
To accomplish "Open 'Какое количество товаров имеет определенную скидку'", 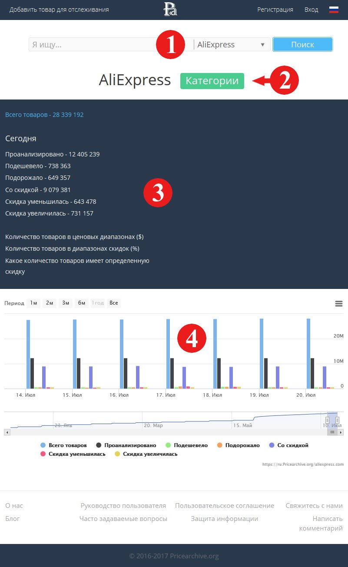I will (77, 266).
